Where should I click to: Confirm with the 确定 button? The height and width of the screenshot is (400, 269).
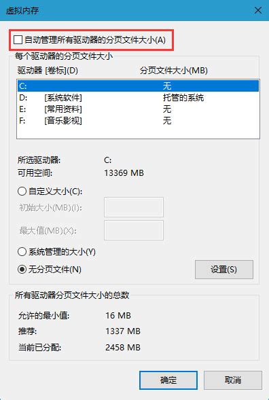[168, 380]
